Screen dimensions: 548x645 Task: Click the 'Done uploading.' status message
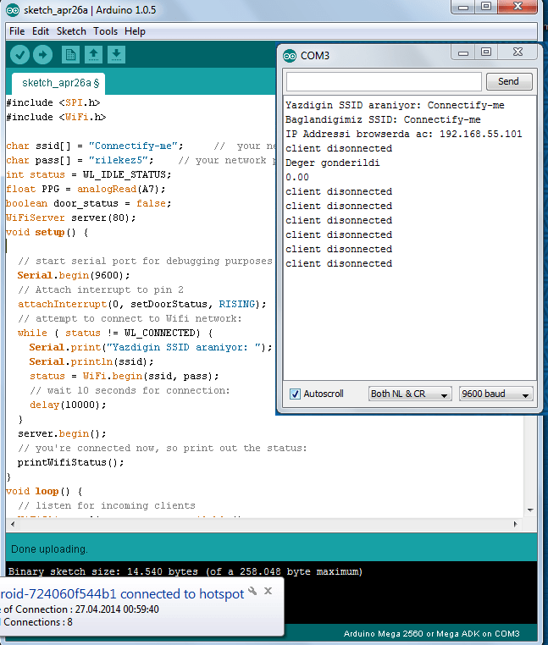(49, 549)
